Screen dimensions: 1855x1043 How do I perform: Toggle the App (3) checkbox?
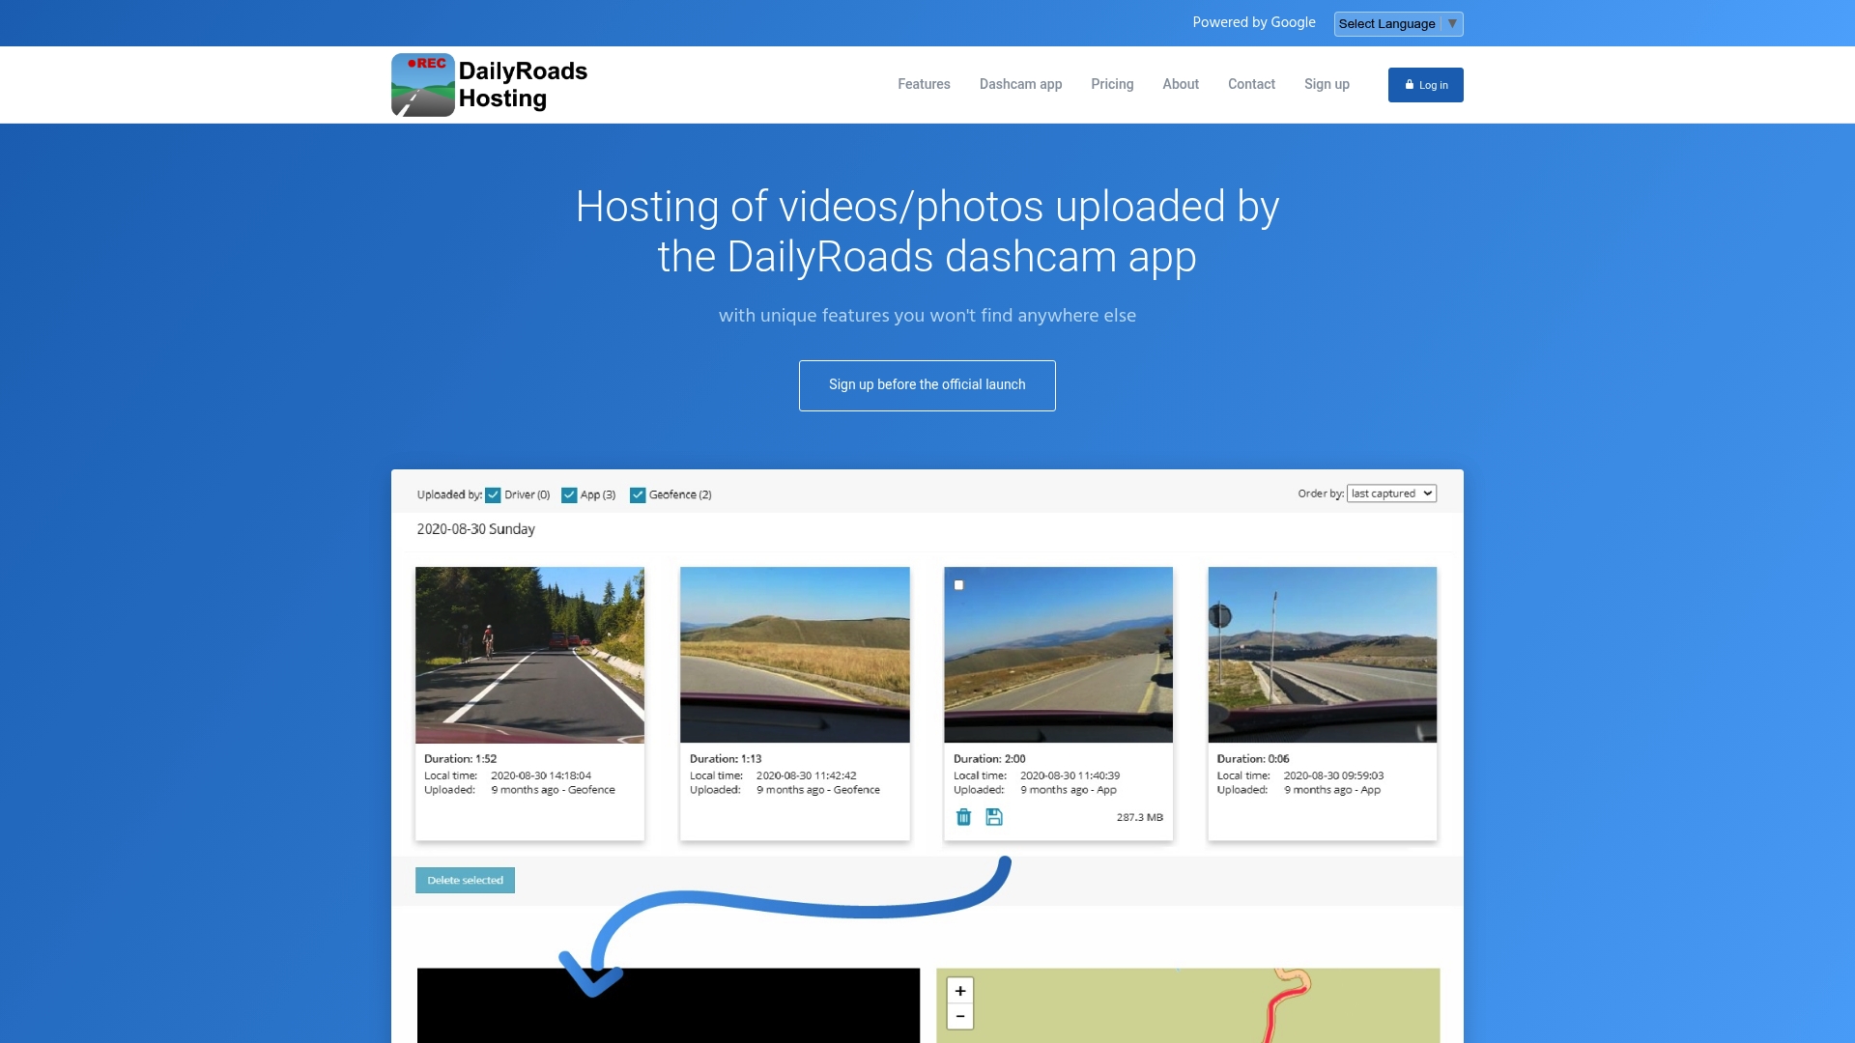(x=569, y=495)
